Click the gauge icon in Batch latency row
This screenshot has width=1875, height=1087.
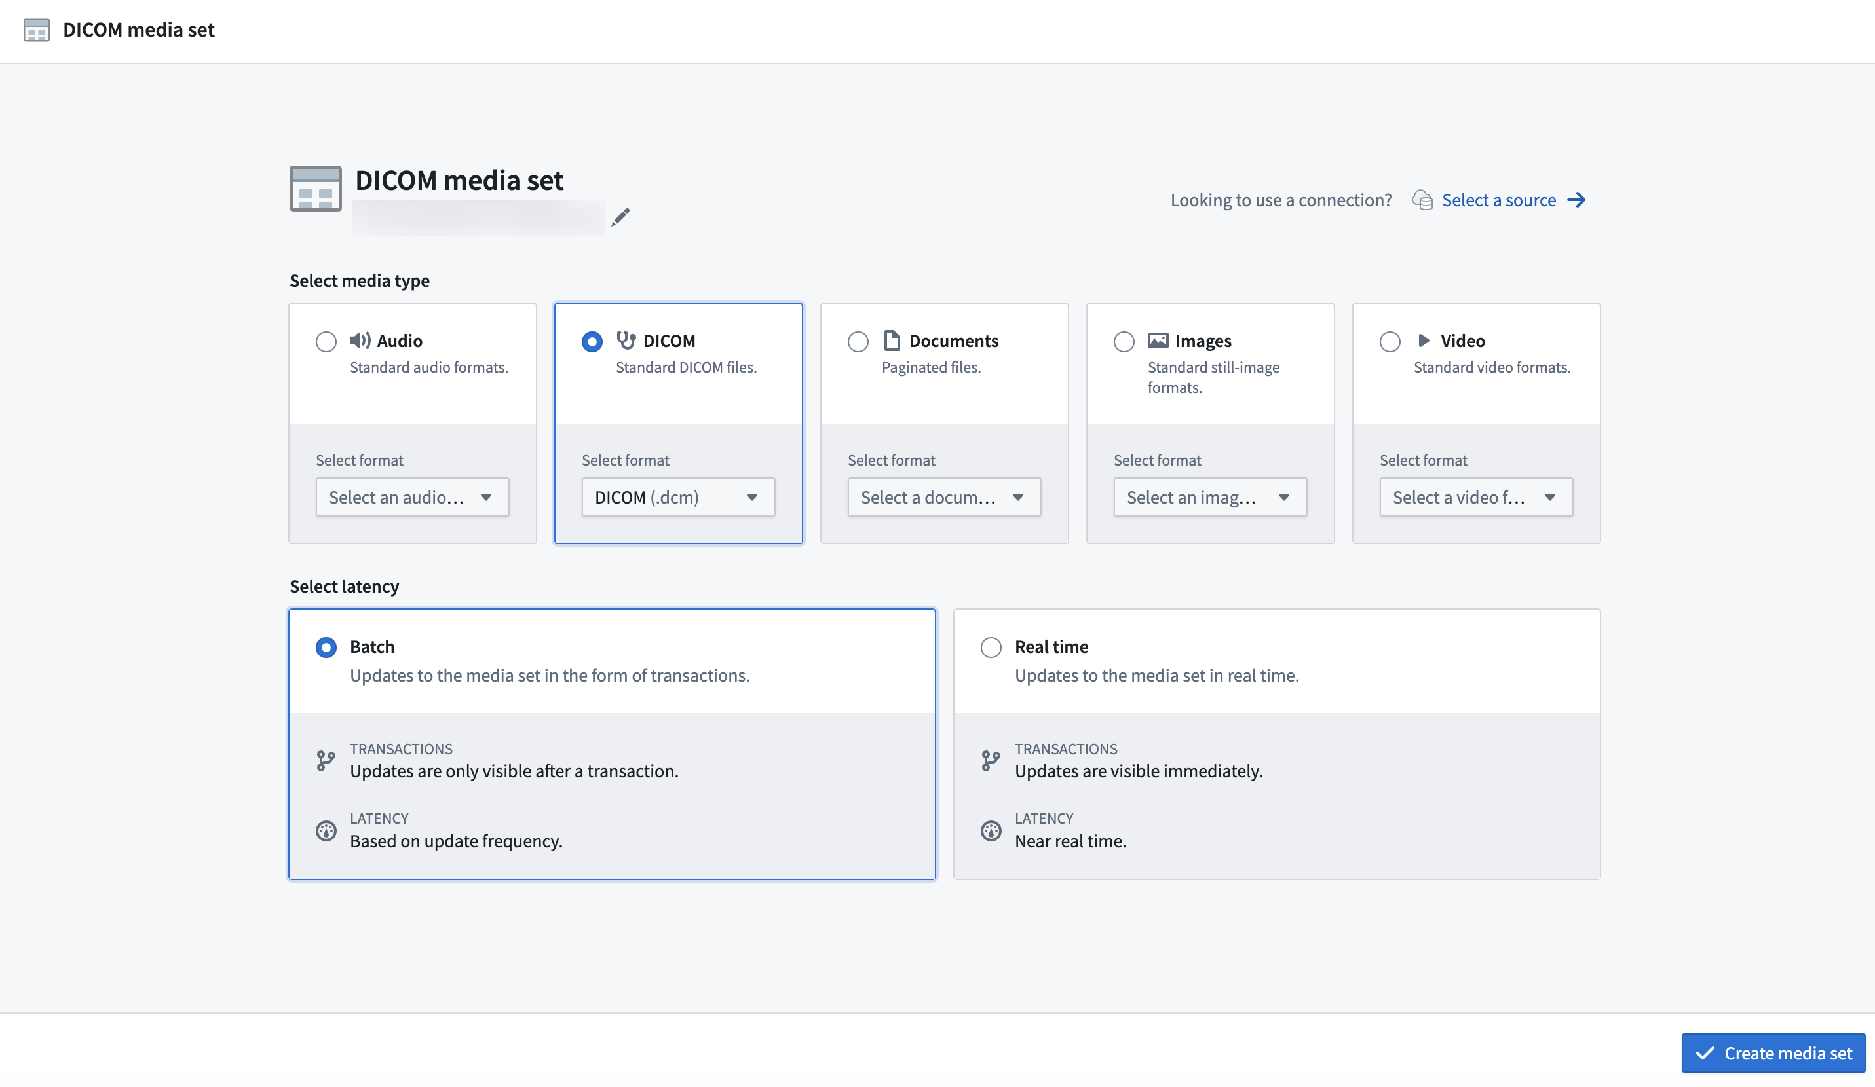pyautogui.click(x=326, y=830)
